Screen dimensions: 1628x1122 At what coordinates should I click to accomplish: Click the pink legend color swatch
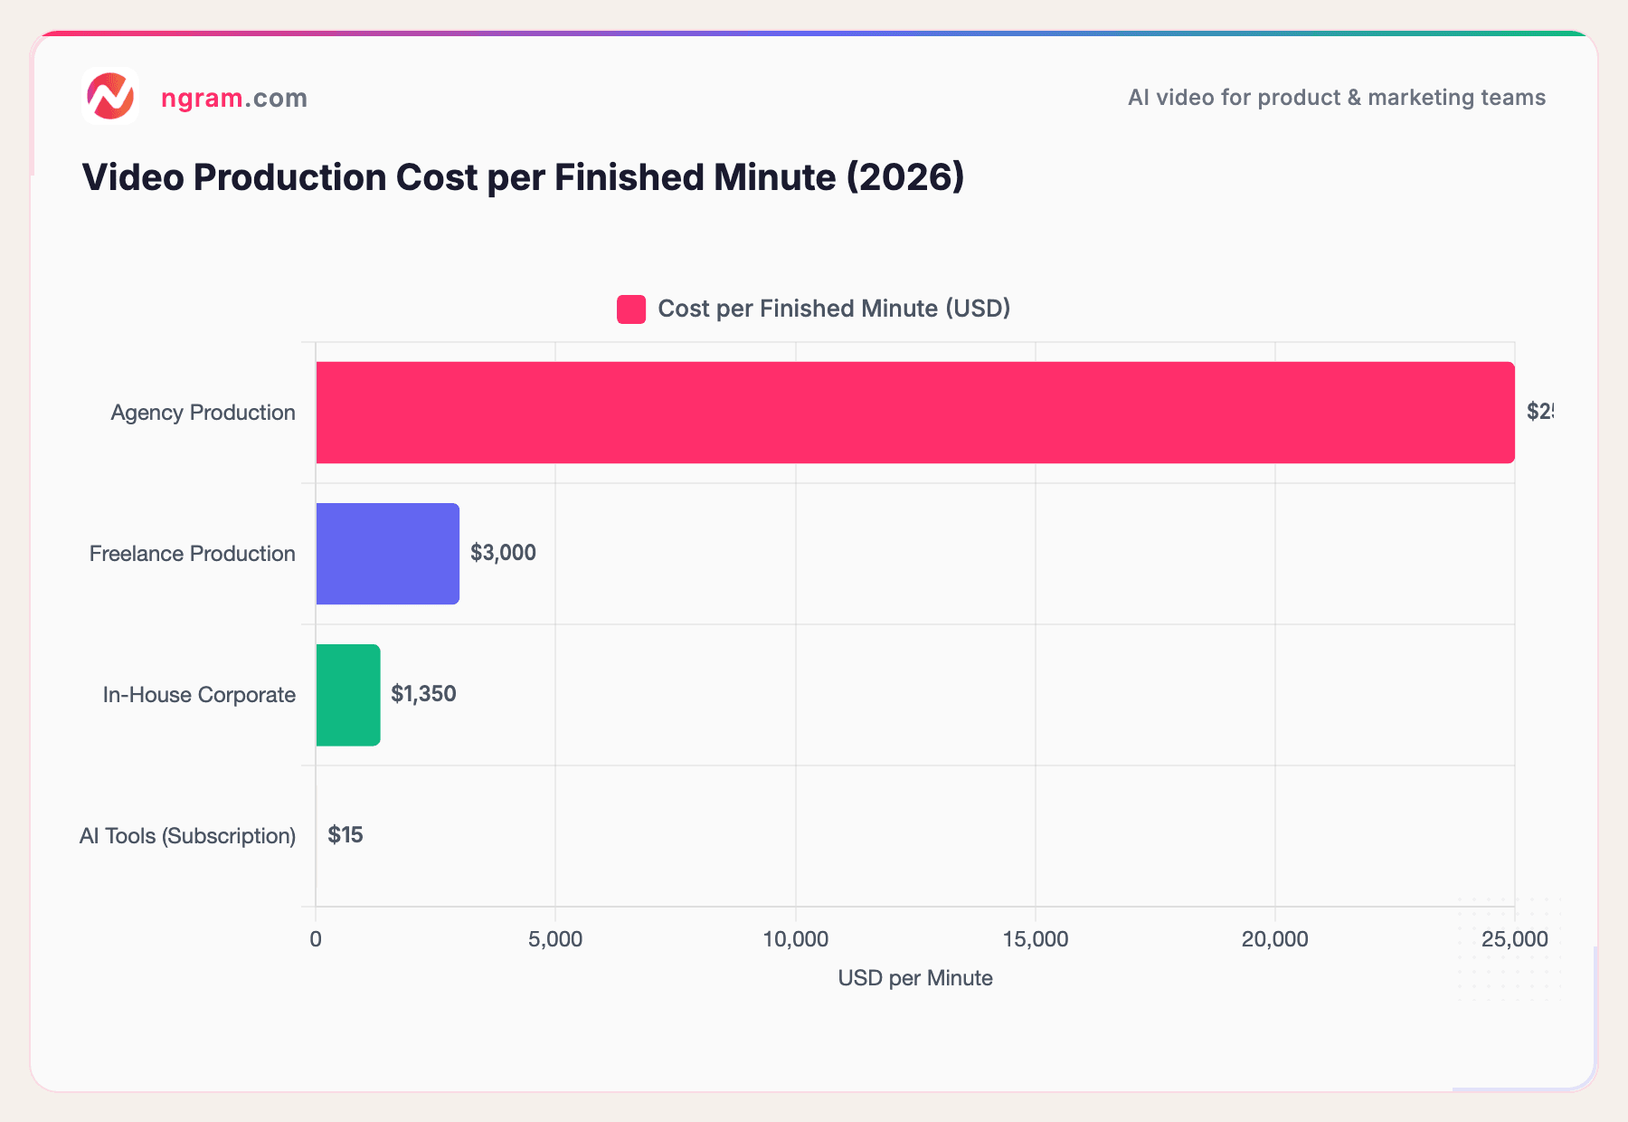click(x=630, y=308)
